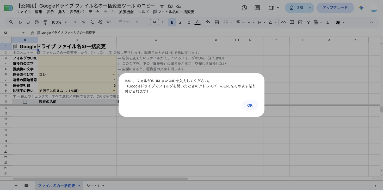This screenshot has width=383, height=190.
Task: Click the add sheet plus button
Action: (x=16, y=186)
